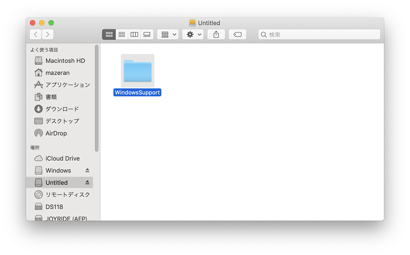Click the edit tags button

(x=237, y=34)
